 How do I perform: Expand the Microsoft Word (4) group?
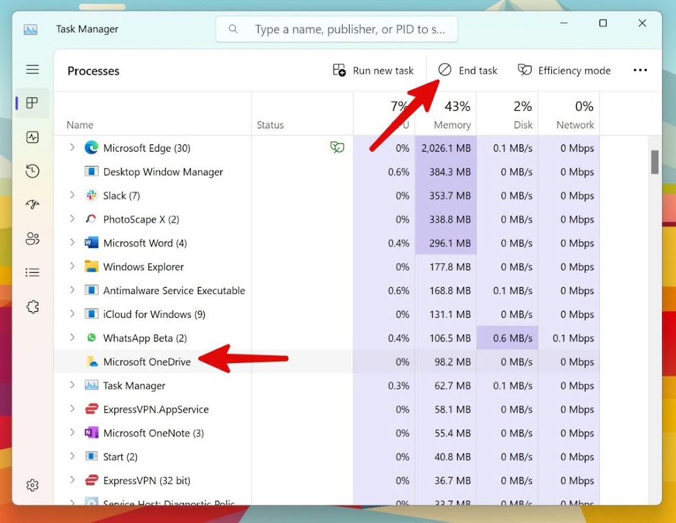click(72, 242)
